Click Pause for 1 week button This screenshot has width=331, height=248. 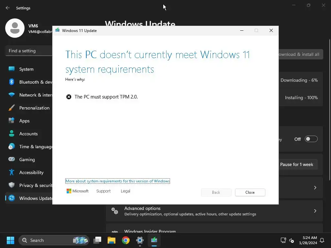298,164
